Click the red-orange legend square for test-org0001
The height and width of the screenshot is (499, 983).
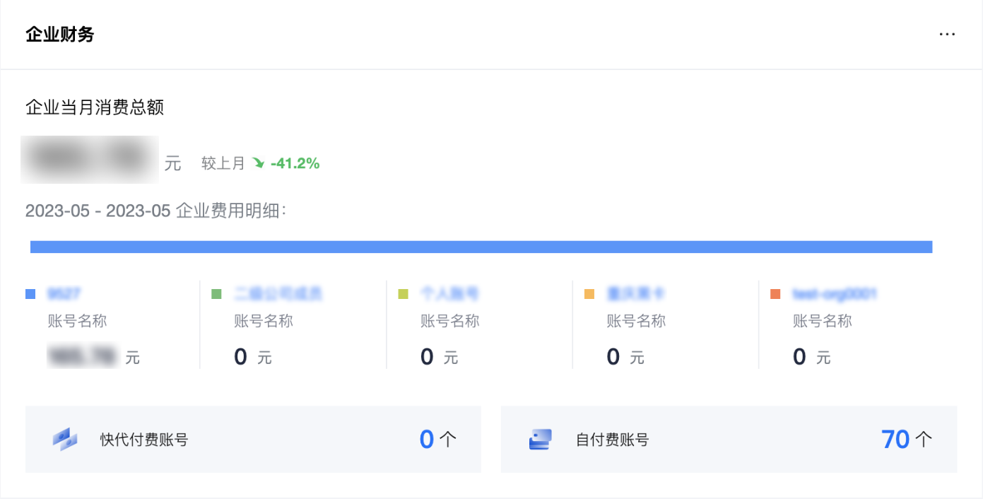776,294
